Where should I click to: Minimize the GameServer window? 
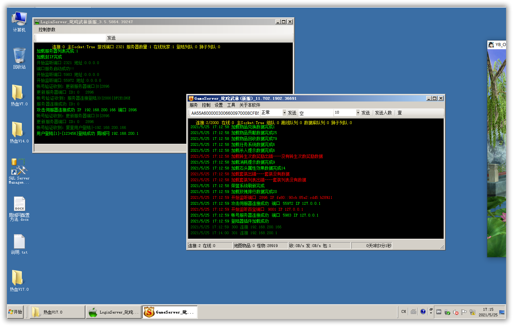tap(429, 98)
